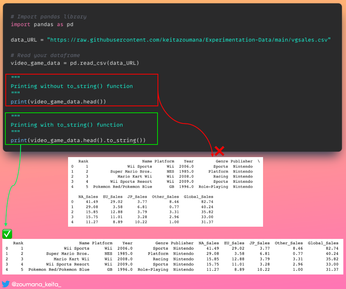Click 'Rank' header in the wrapped output table
Viewport: 346px width, 289px height.
[83, 161]
